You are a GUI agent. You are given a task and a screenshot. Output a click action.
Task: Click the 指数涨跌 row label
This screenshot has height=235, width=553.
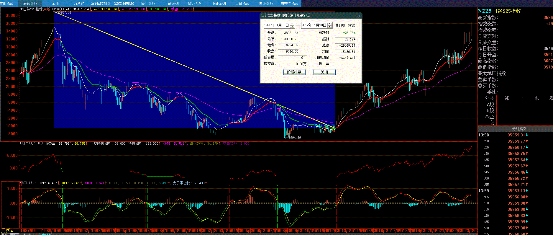(x=488, y=24)
